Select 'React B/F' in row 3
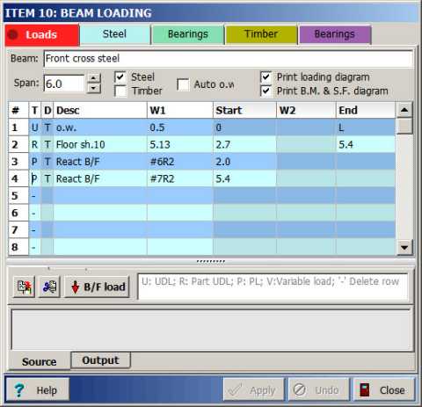 tap(100, 162)
